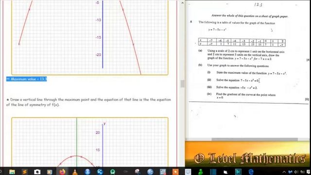
Task: Open the blue share icon app in taskbar
Action: (x=100, y=172)
